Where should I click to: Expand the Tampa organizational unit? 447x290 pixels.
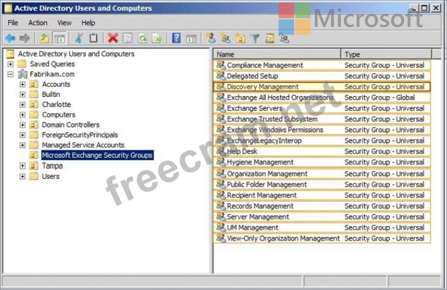click(23, 166)
